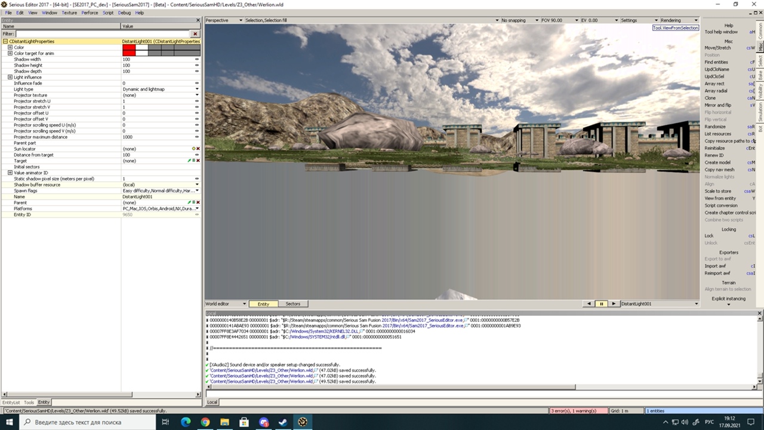The width and height of the screenshot is (764, 430).
Task: Open the World editor mode dropdown
Action: pyautogui.click(x=226, y=304)
